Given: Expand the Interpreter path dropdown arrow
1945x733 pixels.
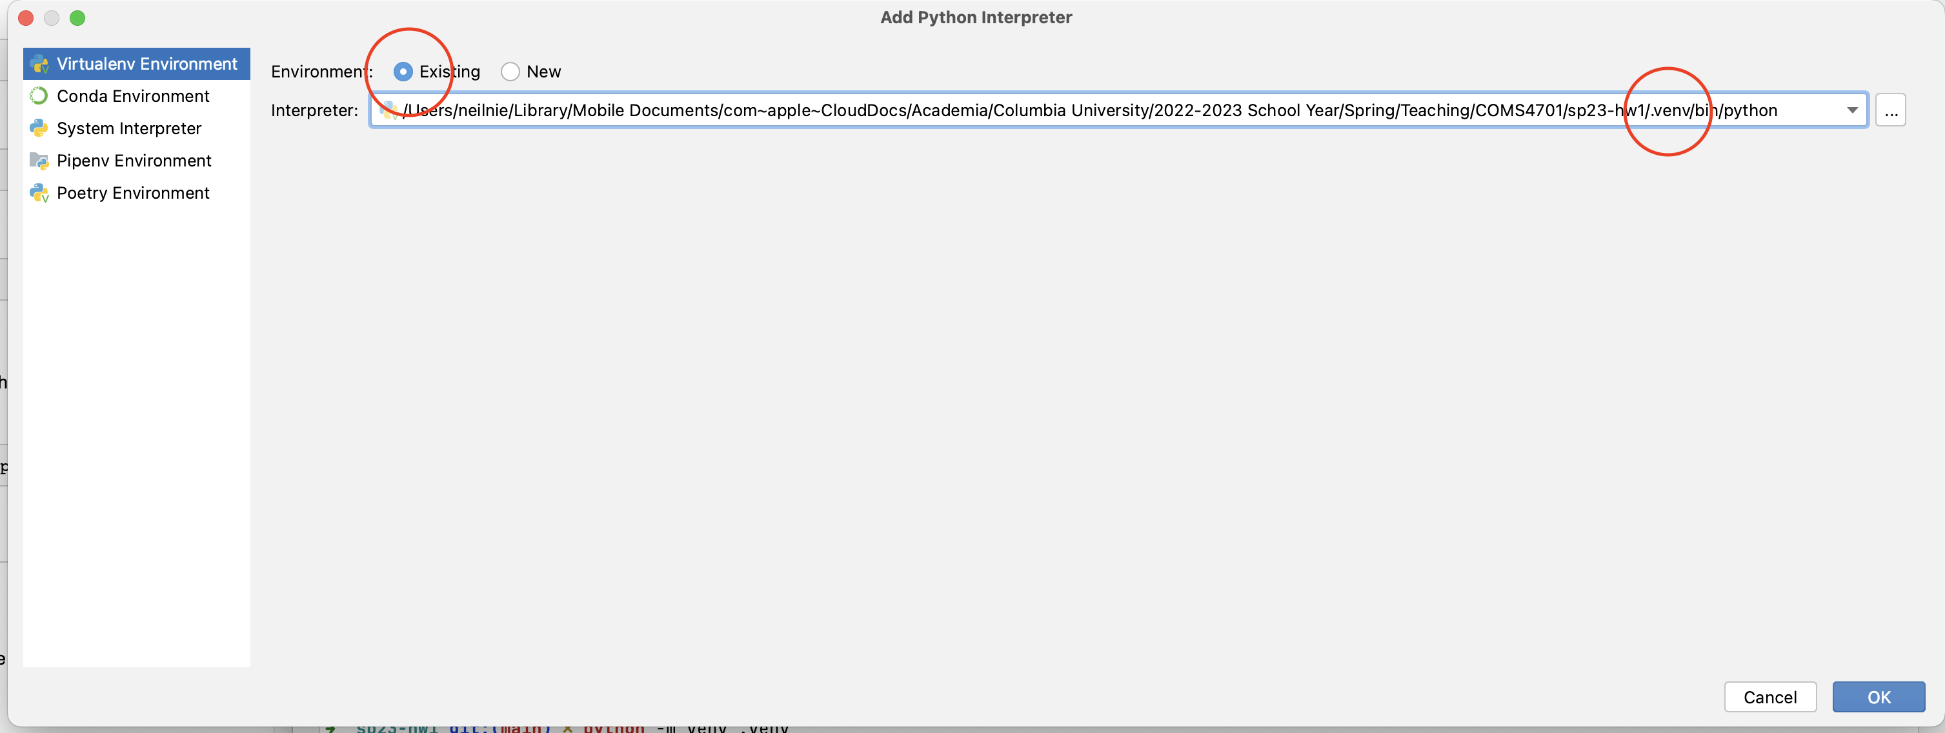Looking at the screenshot, I should pos(1852,110).
